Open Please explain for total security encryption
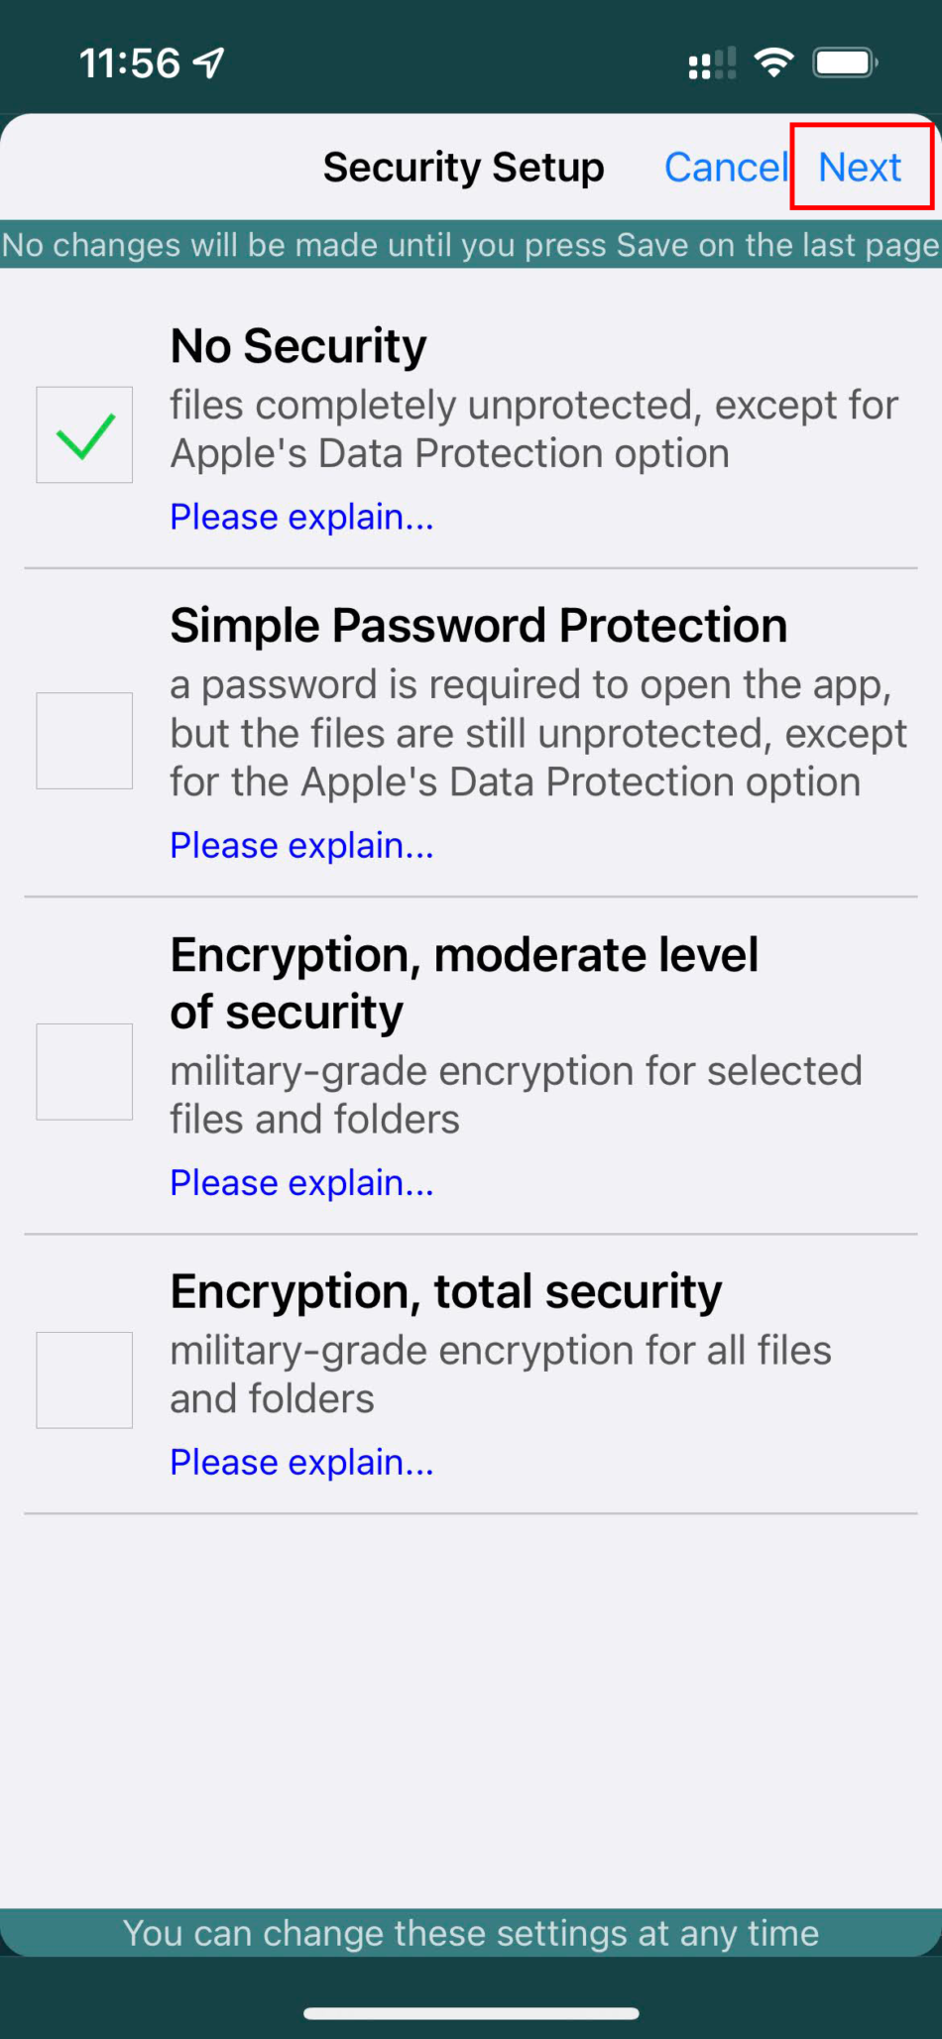 click(x=300, y=1462)
